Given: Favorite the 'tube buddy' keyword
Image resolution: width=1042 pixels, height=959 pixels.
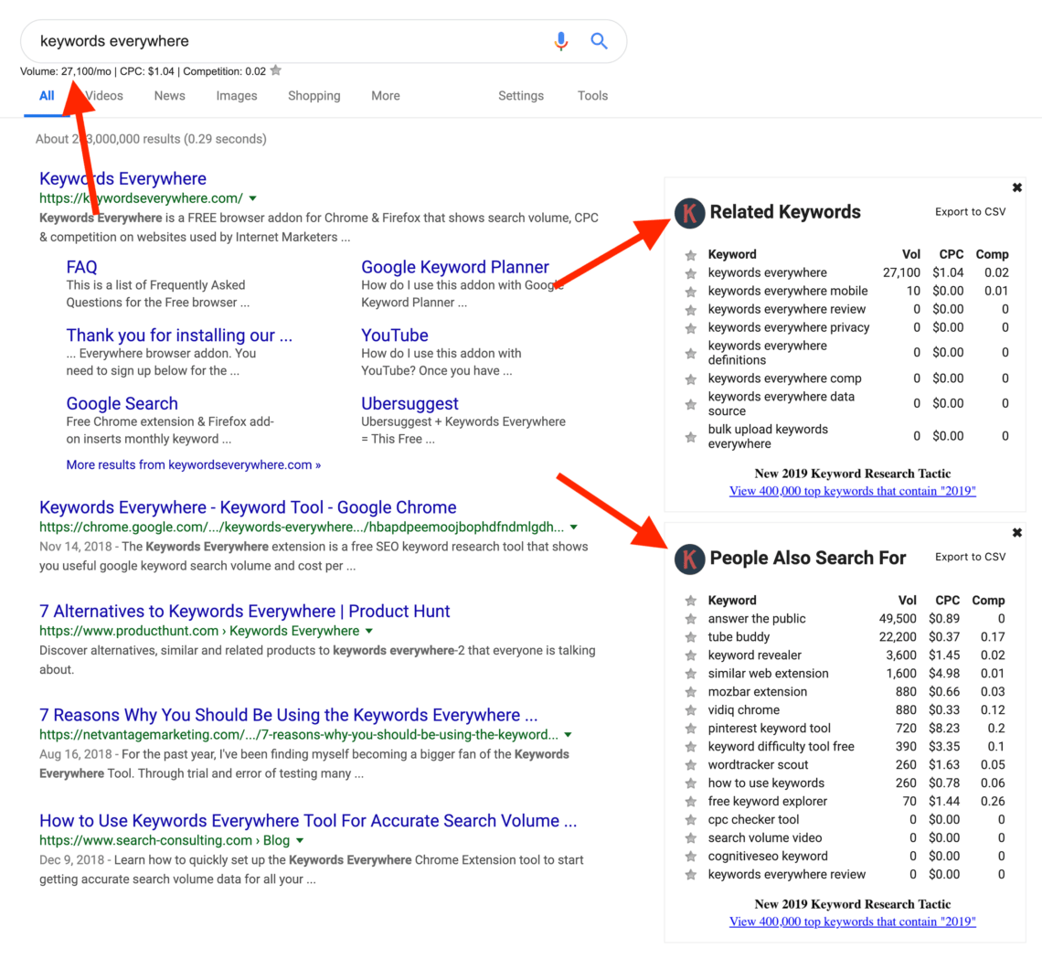Looking at the screenshot, I should (x=691, y=636).
